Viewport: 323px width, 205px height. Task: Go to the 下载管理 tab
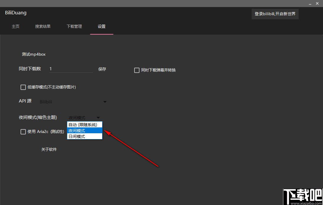point(74,26)
